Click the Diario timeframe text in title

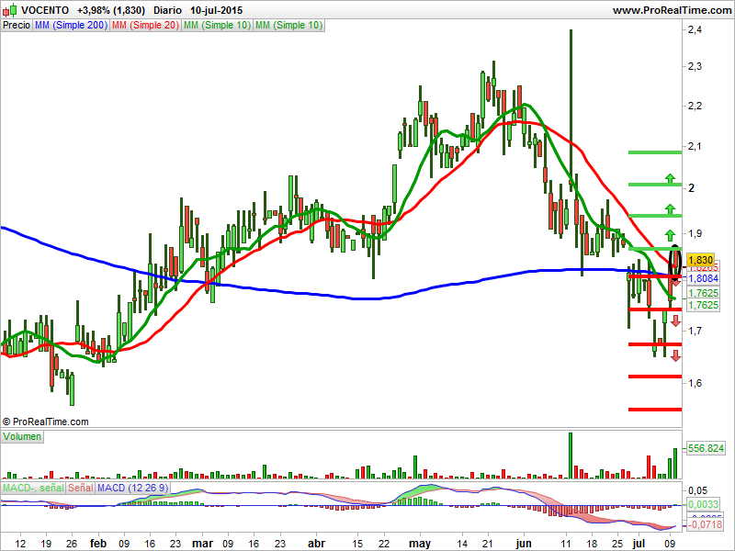167,10
